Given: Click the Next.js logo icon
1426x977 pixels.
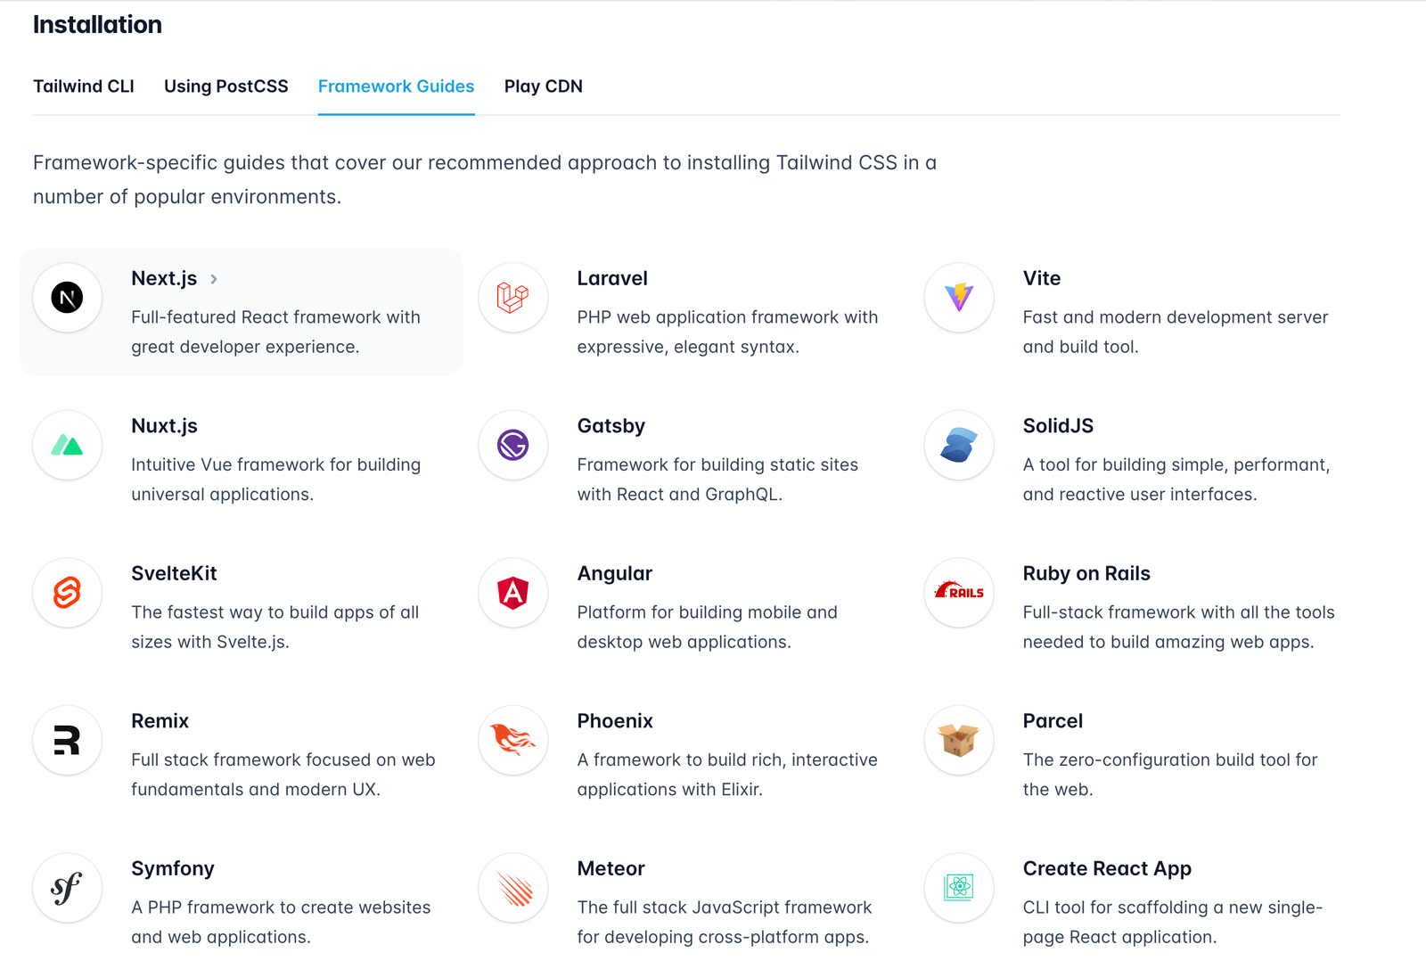Looking at the screenshot, I should point(68,298).
